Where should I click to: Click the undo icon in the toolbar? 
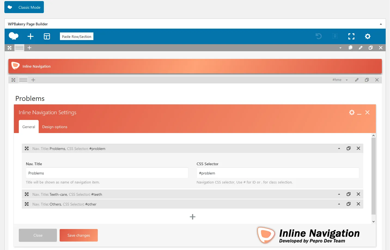coord(319,36)
